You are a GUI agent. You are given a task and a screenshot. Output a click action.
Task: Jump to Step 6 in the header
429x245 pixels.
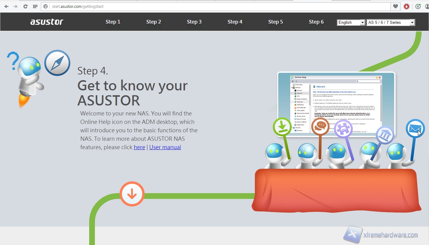tap(316, 22)
